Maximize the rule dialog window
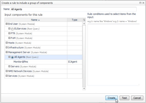The image size is (146, 103). [x=140, y=3]
